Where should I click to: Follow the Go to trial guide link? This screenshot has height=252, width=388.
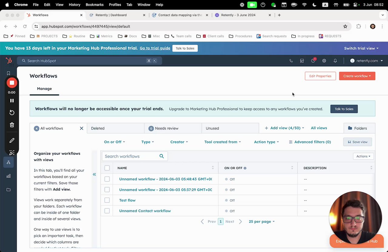point(155,48)
